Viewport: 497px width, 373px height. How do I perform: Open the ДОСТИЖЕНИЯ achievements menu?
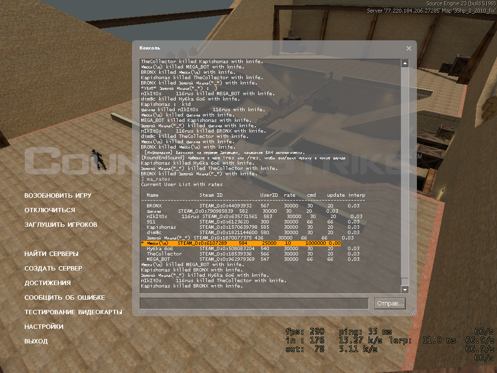pos(48,283)
